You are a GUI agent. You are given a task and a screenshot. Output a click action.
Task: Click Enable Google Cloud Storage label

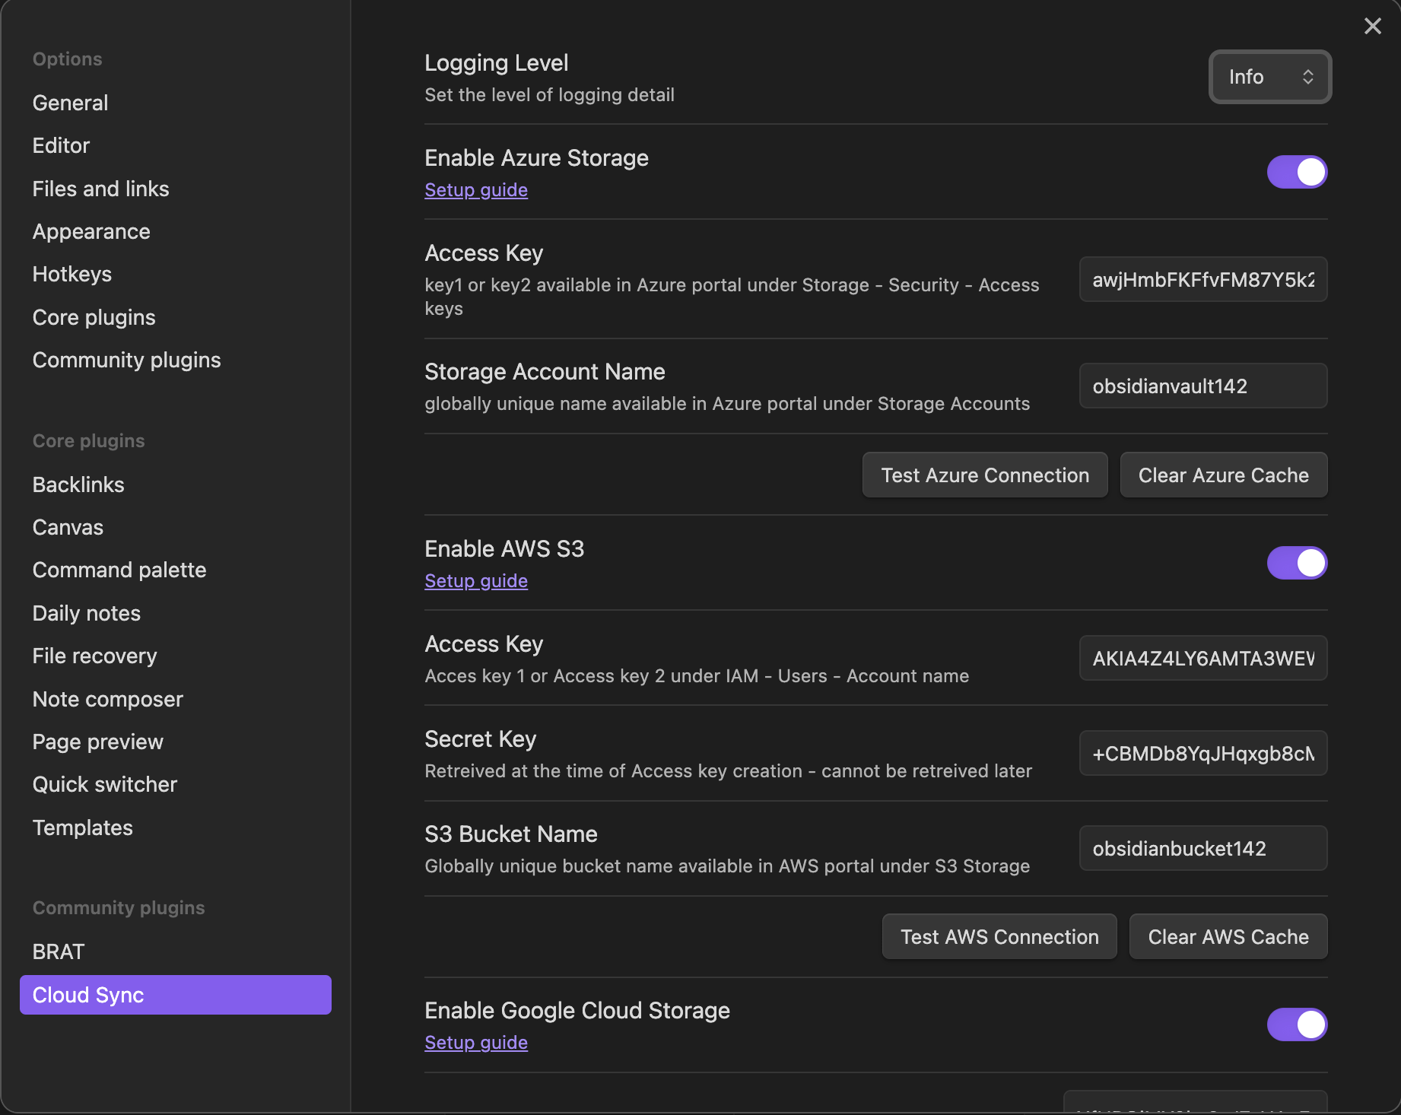[x=577, y=1011]
